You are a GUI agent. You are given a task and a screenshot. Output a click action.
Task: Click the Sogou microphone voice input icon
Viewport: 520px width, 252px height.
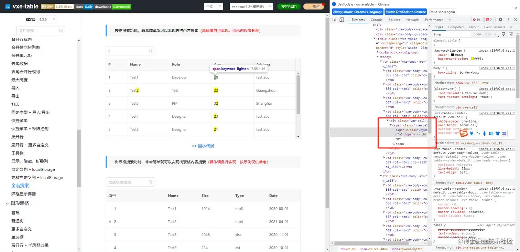click(x=484, y=133)
